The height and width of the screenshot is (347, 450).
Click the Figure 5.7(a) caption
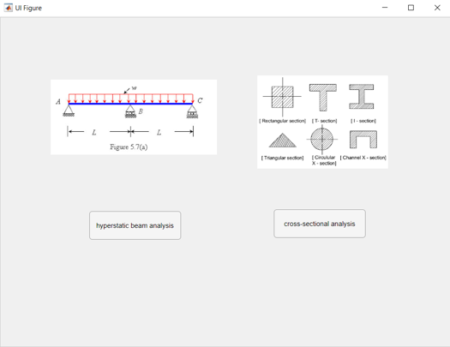tap(129, 147)
